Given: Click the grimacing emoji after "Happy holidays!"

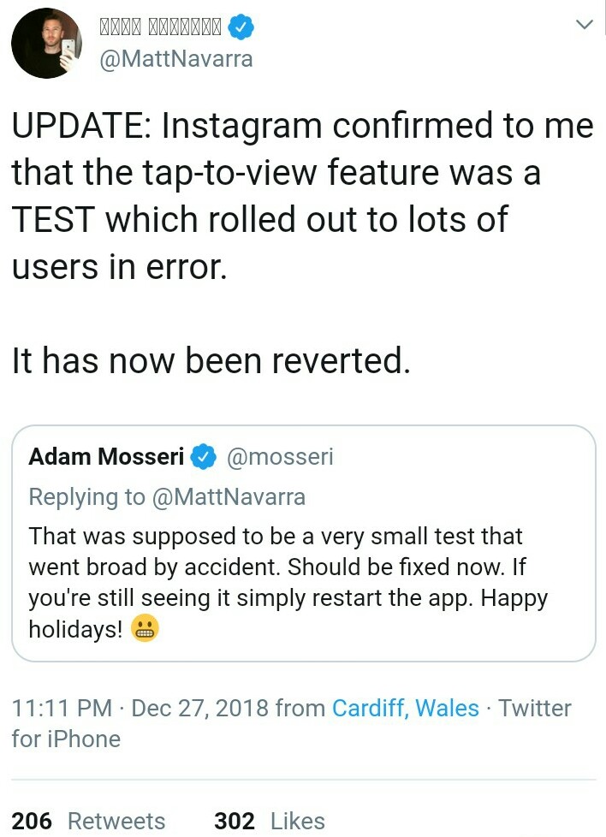Looking at the screenshot, I should tap(146, 630).
